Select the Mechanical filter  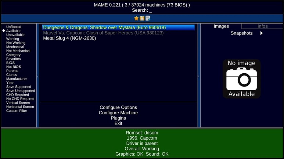(x=15, y=47)
